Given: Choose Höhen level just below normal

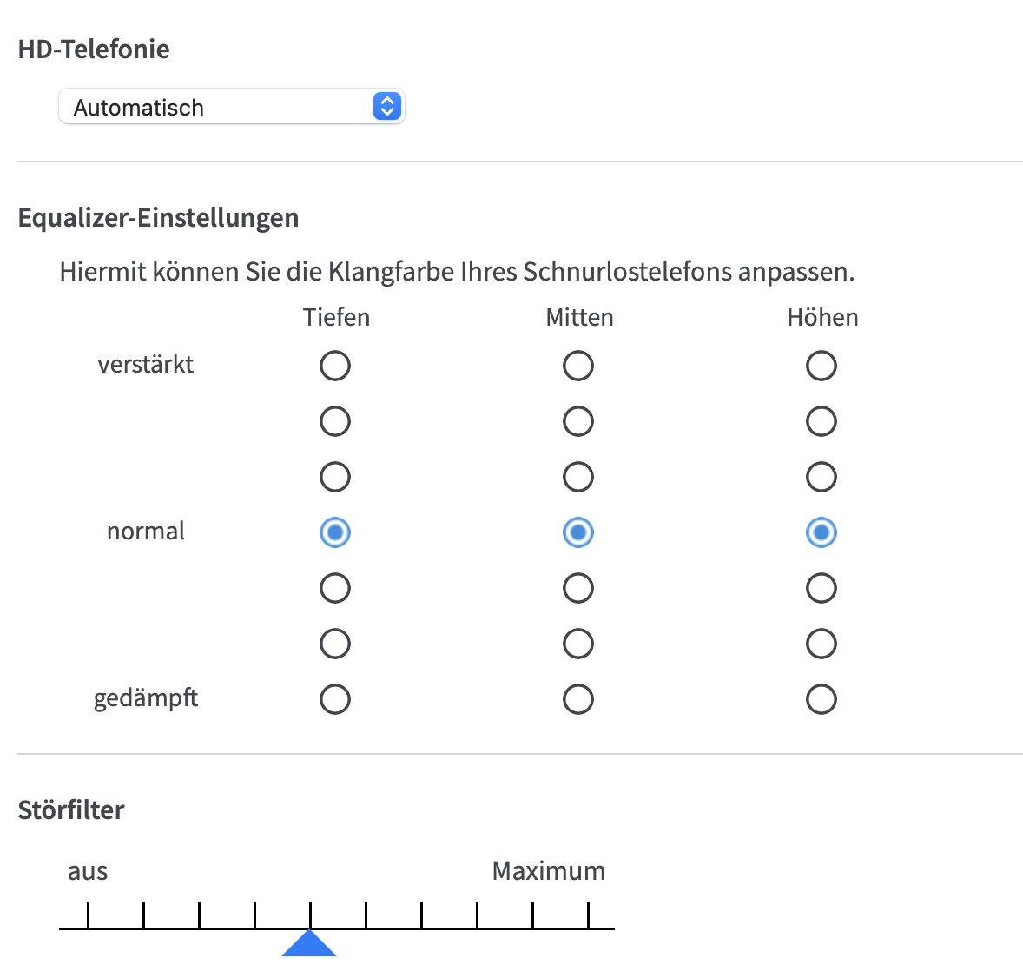Looking at the screenshot, I should 822,588.
